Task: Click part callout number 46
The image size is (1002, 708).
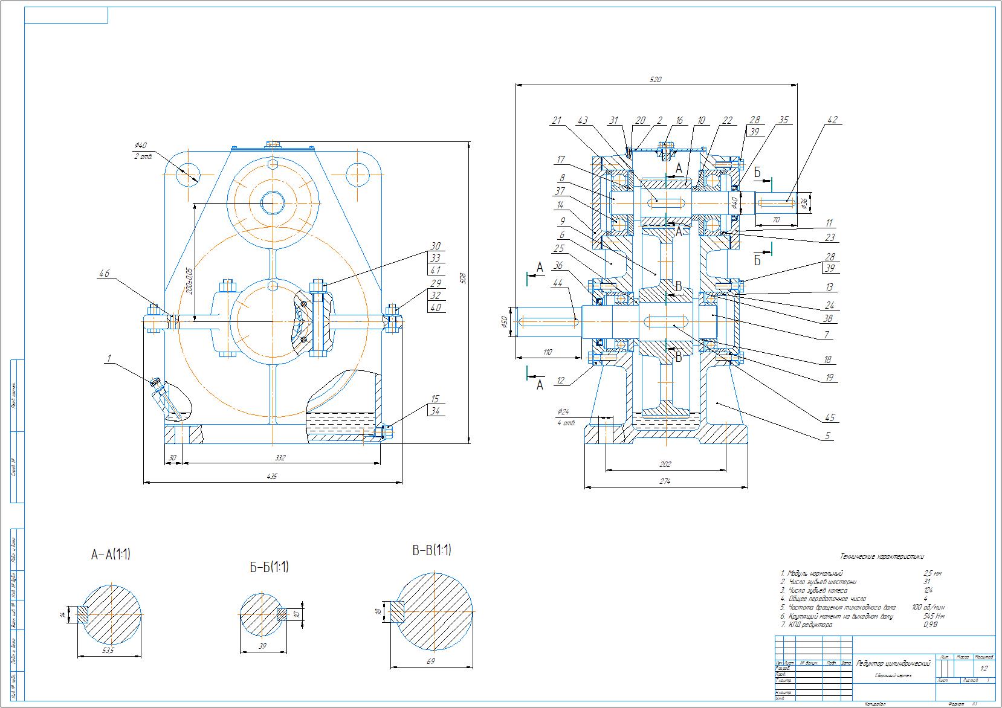Action: (105, 274)
